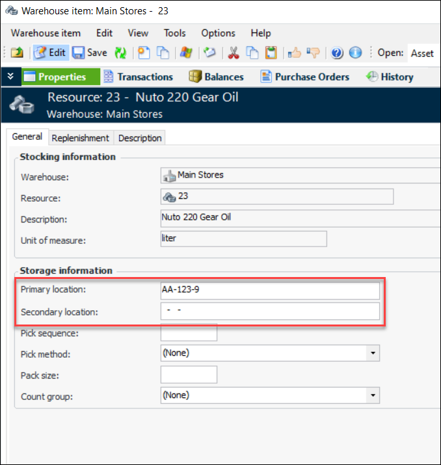Click the resource icon beside 23
441x465 pixels.
(x=169, y=197)
